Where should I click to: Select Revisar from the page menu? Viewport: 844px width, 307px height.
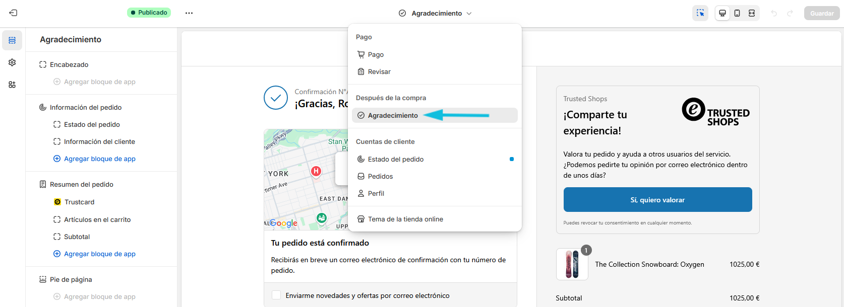click(379, 71)
